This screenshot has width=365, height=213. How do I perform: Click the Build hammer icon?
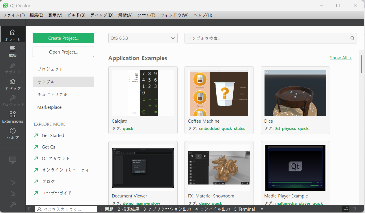(x=13, y=205)
